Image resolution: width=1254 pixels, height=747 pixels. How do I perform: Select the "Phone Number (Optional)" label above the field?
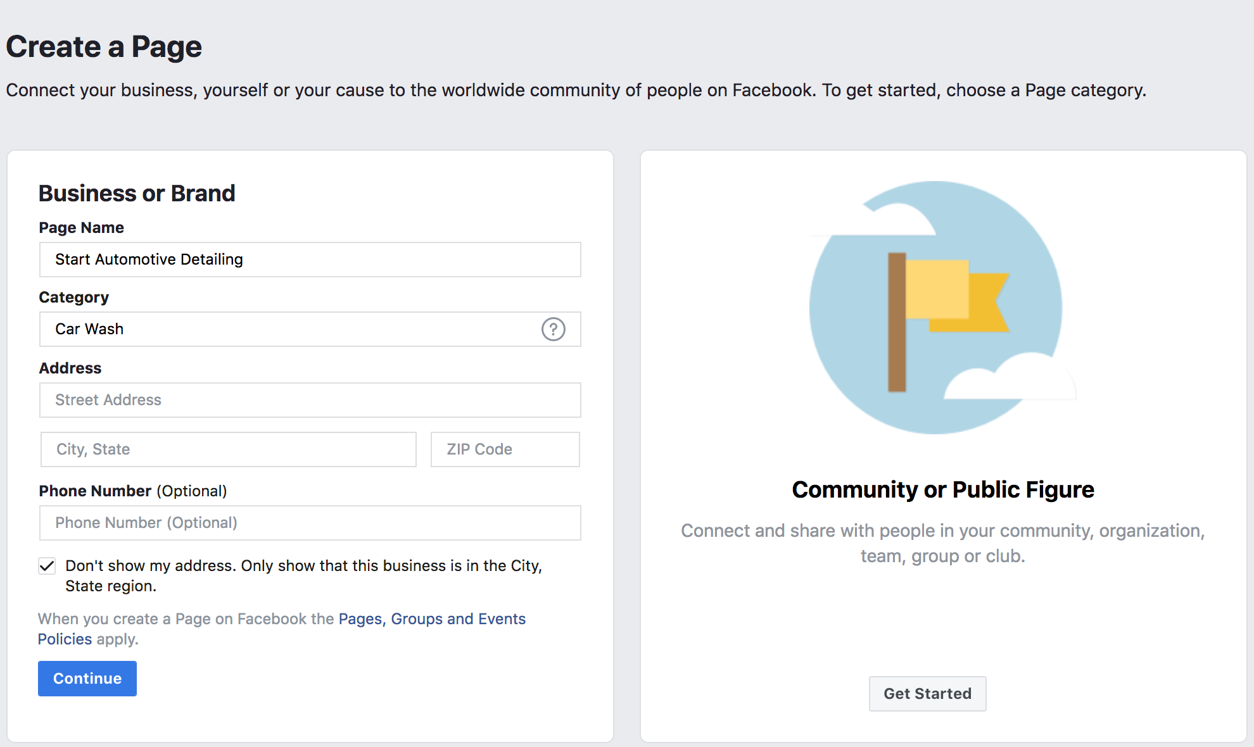tap(133, 491)
